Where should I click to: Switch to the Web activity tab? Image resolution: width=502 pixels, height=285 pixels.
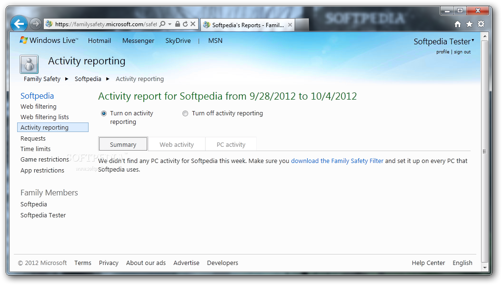[x=177, y=144]
